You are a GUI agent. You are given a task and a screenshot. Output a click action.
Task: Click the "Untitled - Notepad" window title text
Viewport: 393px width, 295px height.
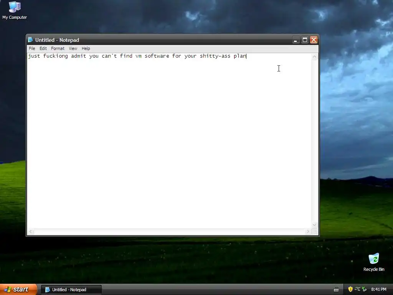coord(57,40)
